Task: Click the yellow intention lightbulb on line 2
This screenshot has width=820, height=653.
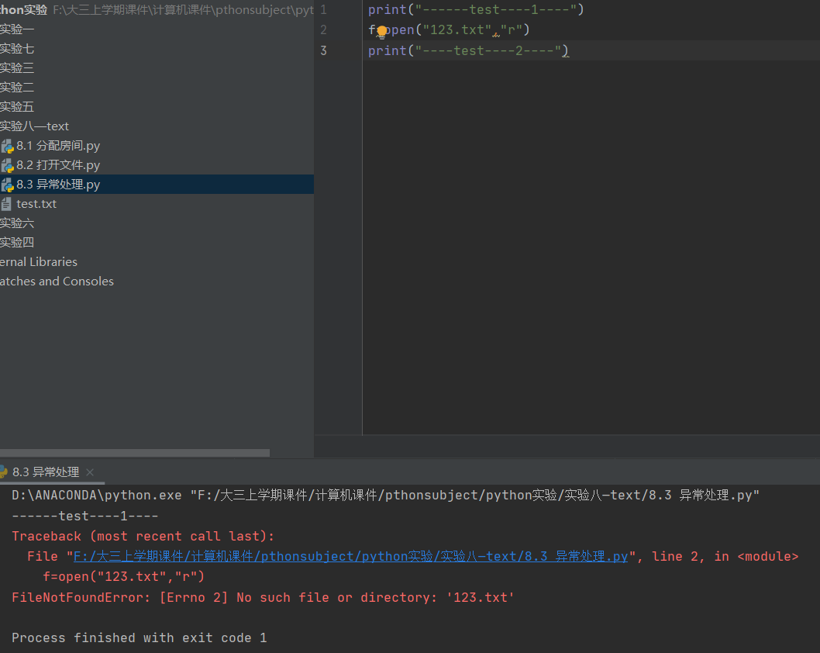Action: (x=382, y=32)
